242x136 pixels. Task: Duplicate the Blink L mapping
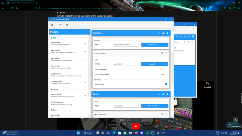tap(163, 94)
